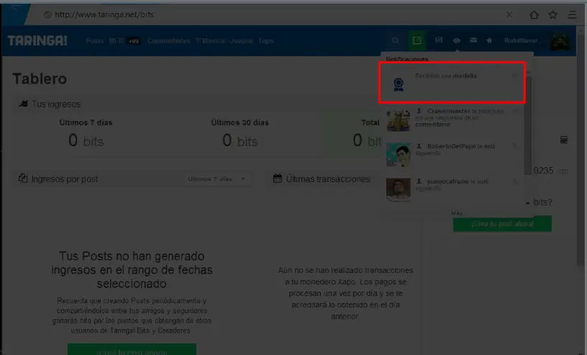Viewport: 587px width, 355px height.
Task: Expand the dropdown arrow before 'bits?'
Action: 527,203
